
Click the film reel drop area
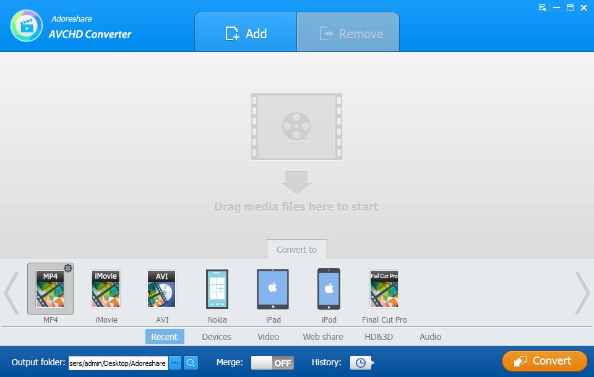[296, 127]
